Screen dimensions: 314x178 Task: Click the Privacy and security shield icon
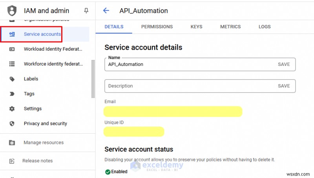point(12,124)
